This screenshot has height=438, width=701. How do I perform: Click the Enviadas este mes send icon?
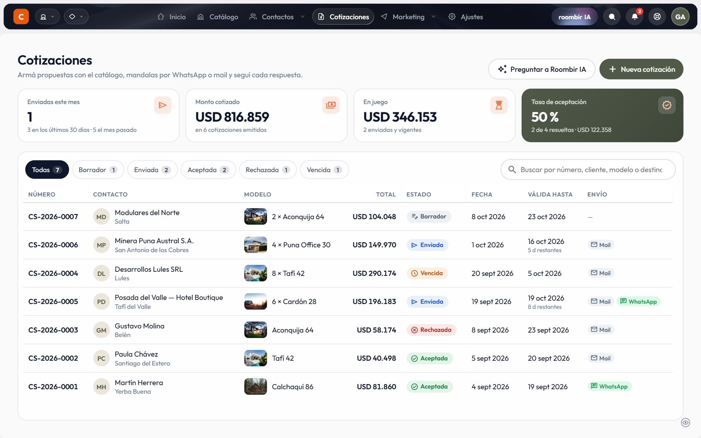click(x=163, y=105)
